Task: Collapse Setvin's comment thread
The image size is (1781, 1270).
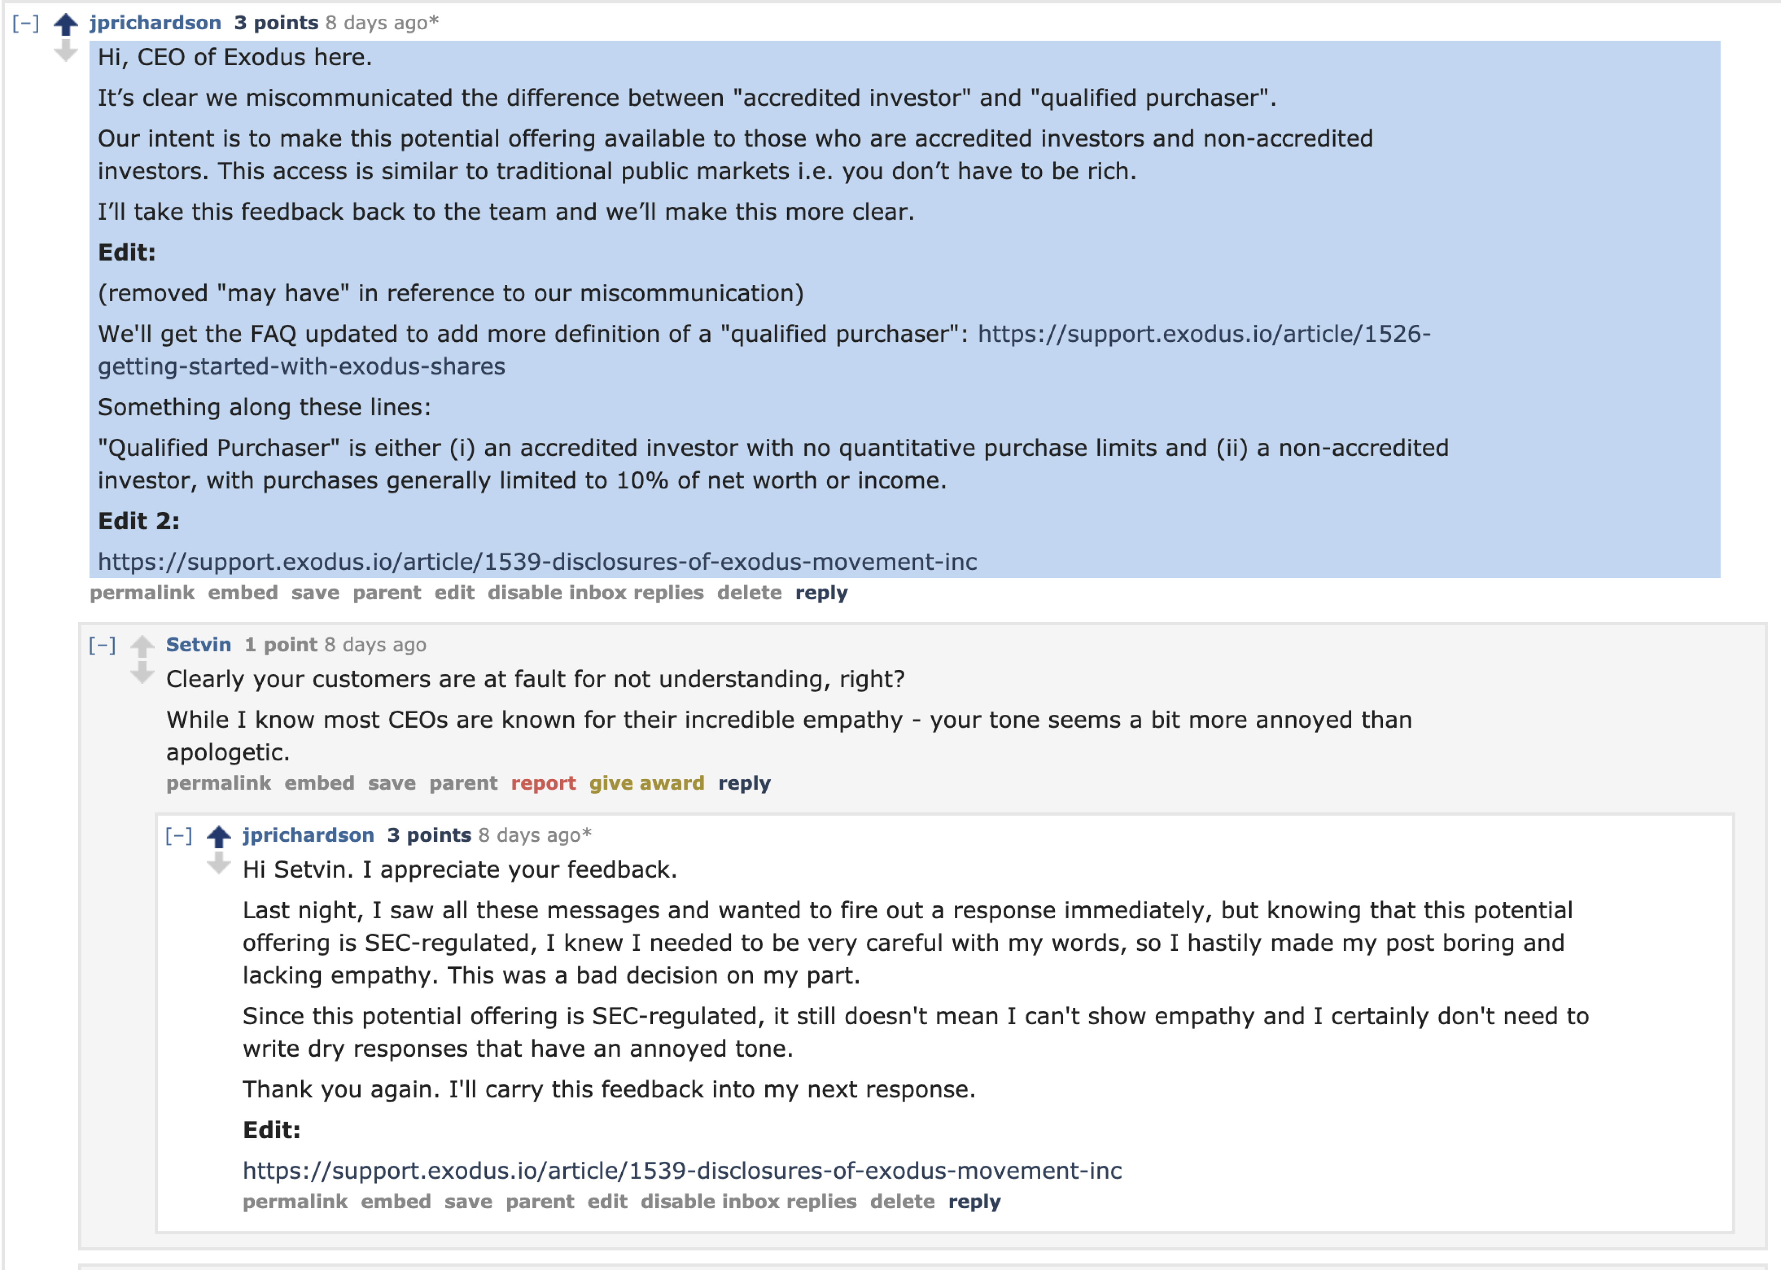Action: point(102,645)
